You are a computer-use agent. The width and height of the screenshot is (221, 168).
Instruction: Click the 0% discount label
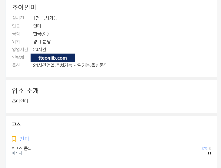click(x=205, y=148)
